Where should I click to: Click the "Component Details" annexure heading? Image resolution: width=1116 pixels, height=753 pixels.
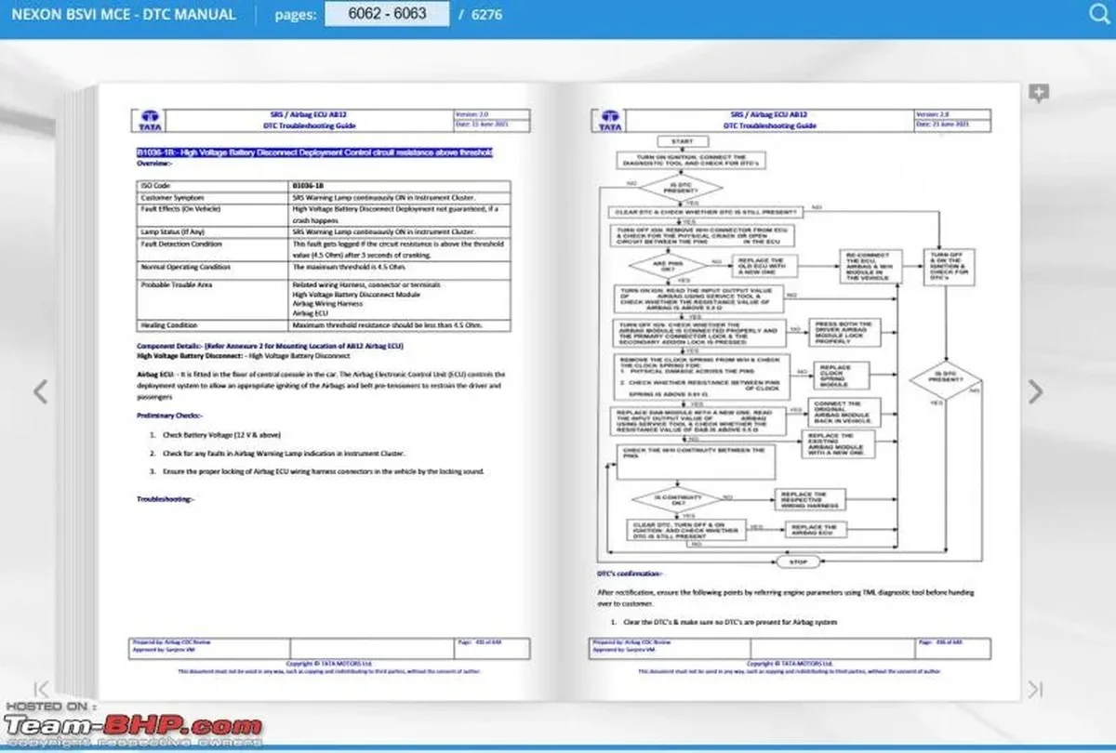click(x=270, y=346)
